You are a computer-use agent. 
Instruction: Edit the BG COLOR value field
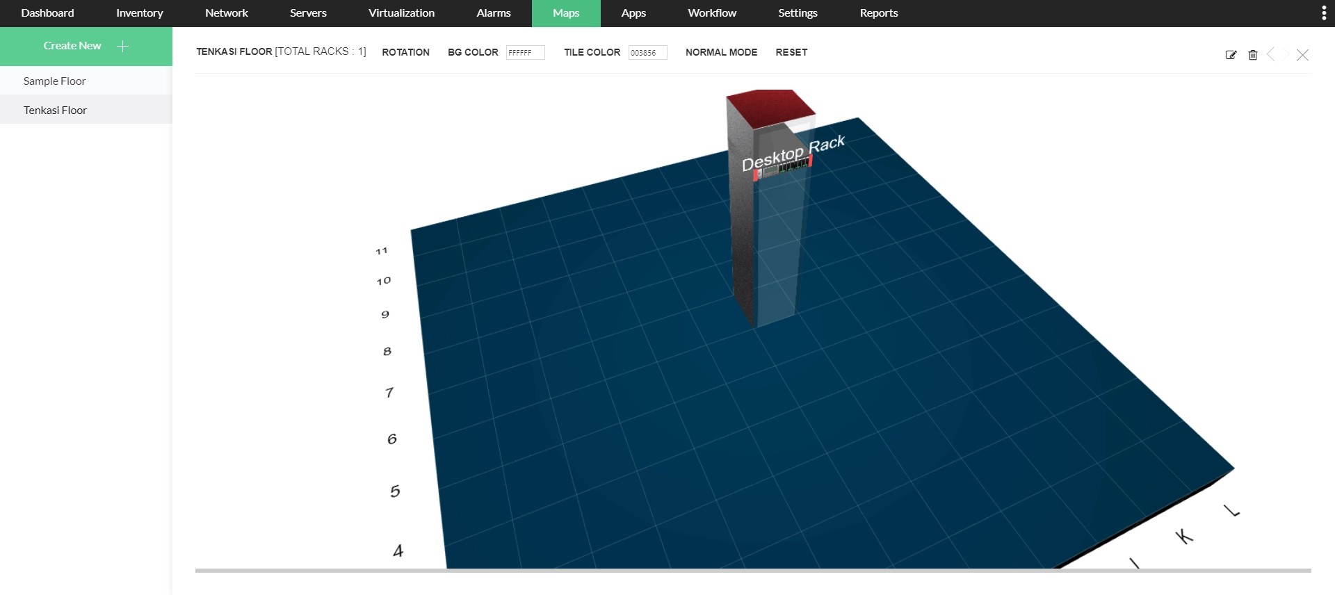(525, 53)
